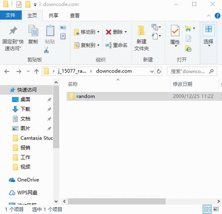The height and width of the screenshot is (214, 222).
Task: Open Pictures in the navigation pane
Action: click(x=25, y=128)
